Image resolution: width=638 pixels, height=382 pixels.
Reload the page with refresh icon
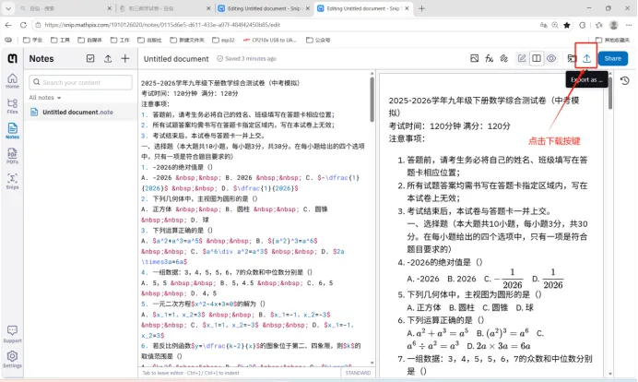click(23, 25)
